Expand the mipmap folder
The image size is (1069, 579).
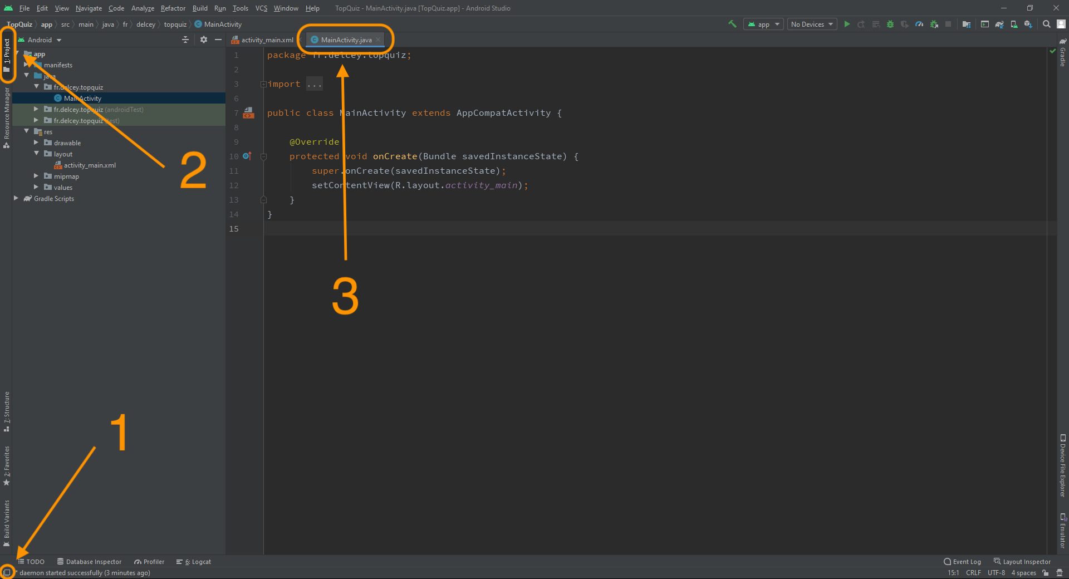(36, 176)
